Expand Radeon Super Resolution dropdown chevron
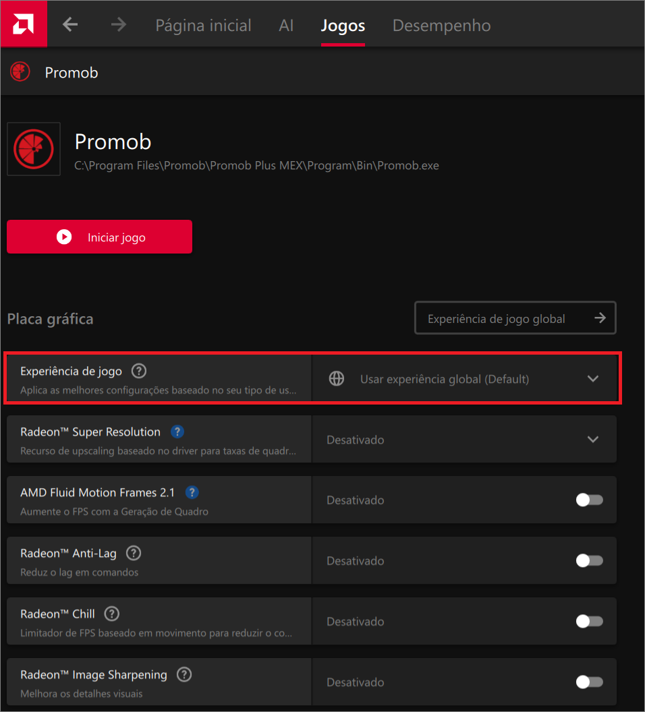 pyautogui.click(x=593, y=439)
